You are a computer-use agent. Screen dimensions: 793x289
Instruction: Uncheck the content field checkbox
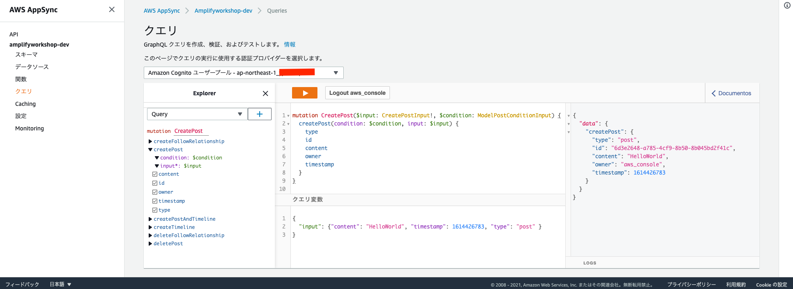[155, 174]
